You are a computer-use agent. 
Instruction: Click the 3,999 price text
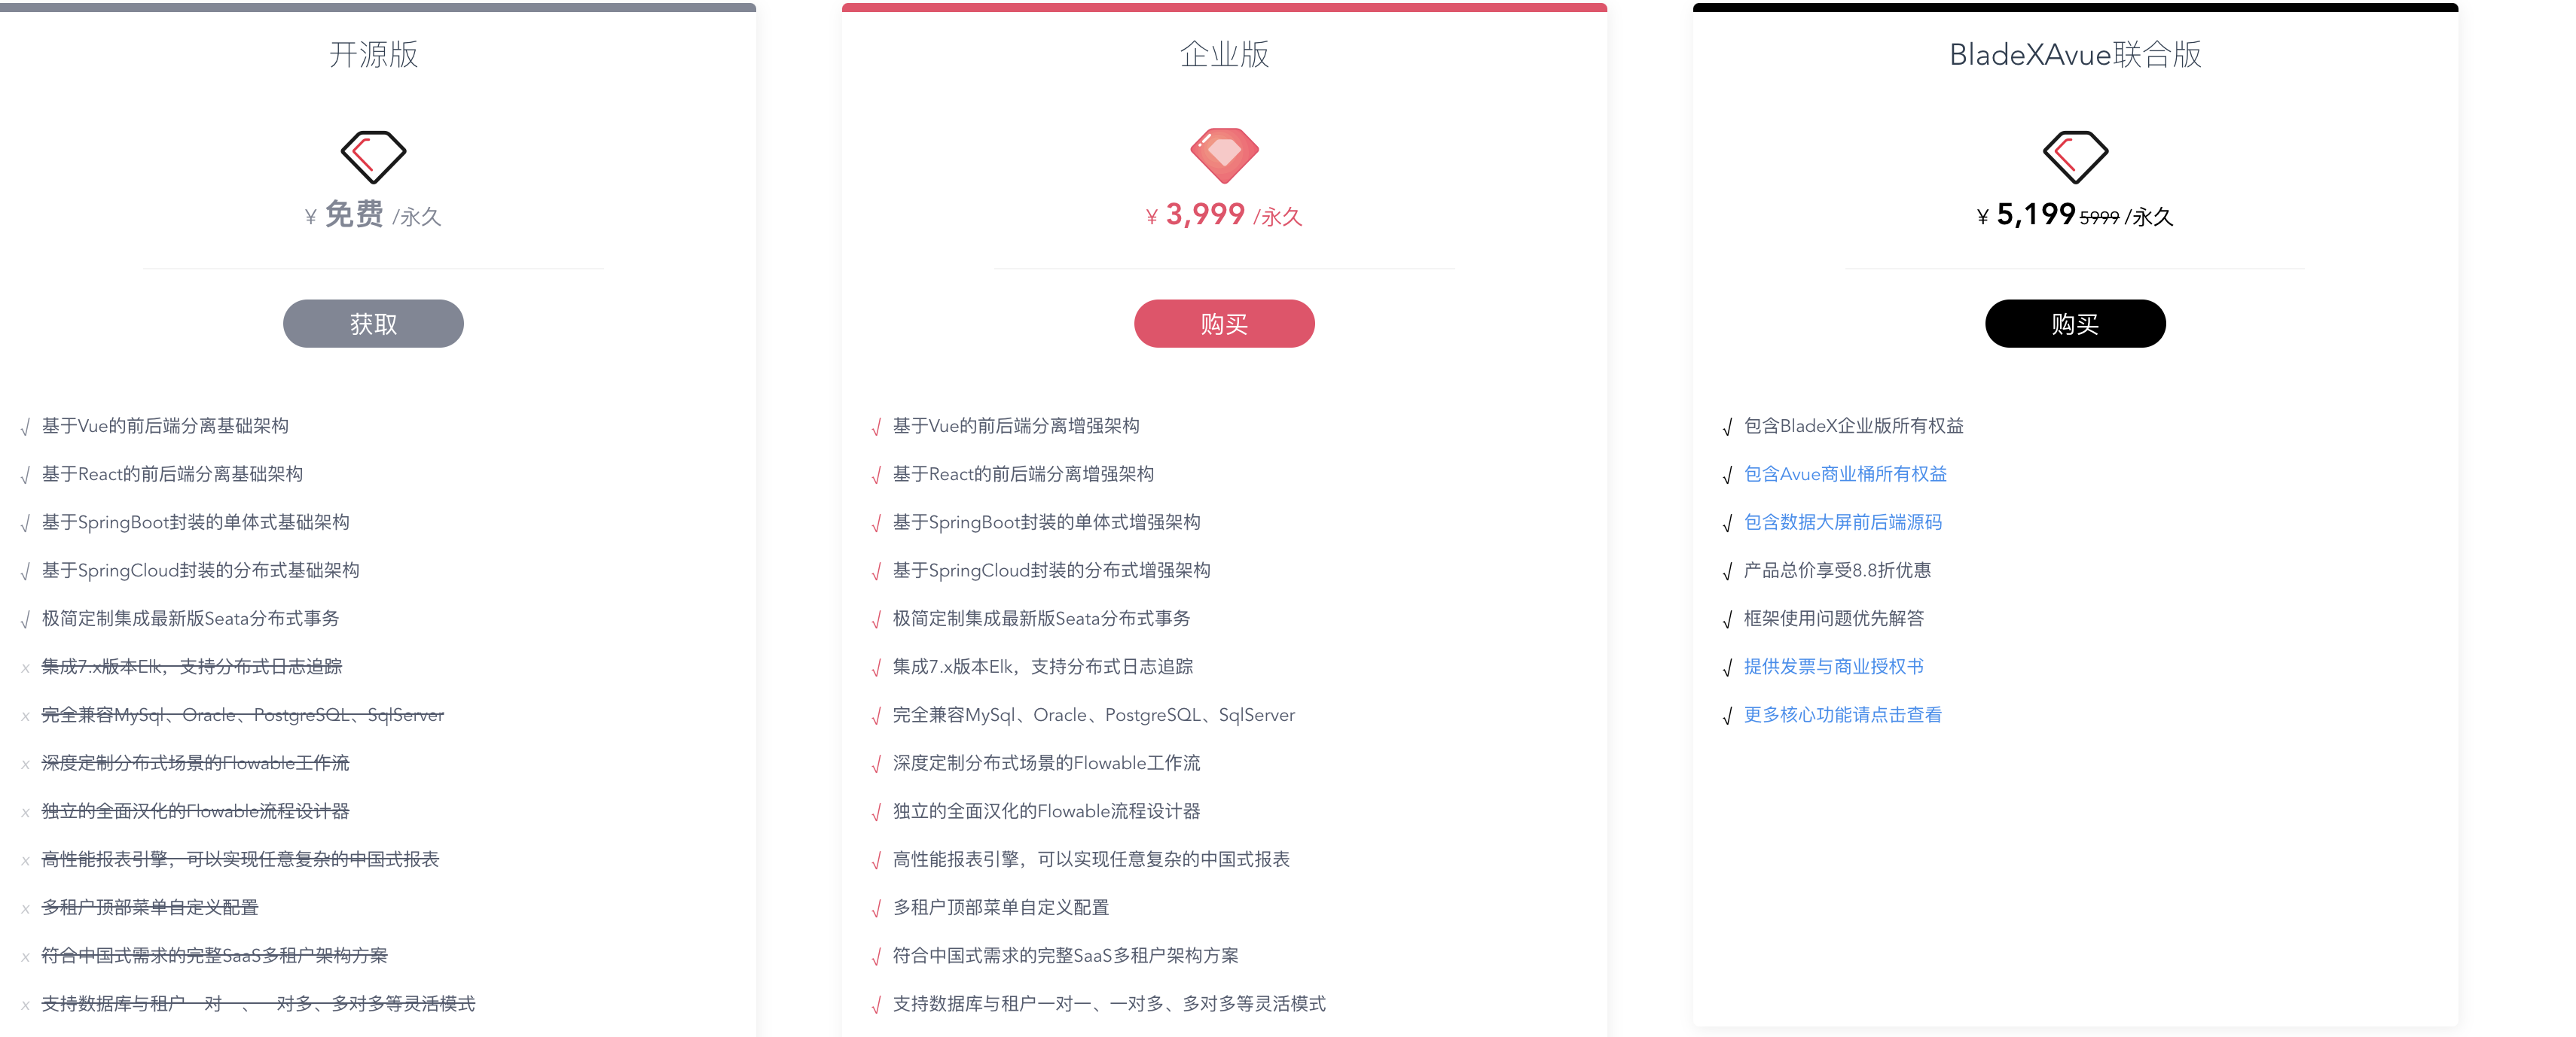click(1205, 214)
